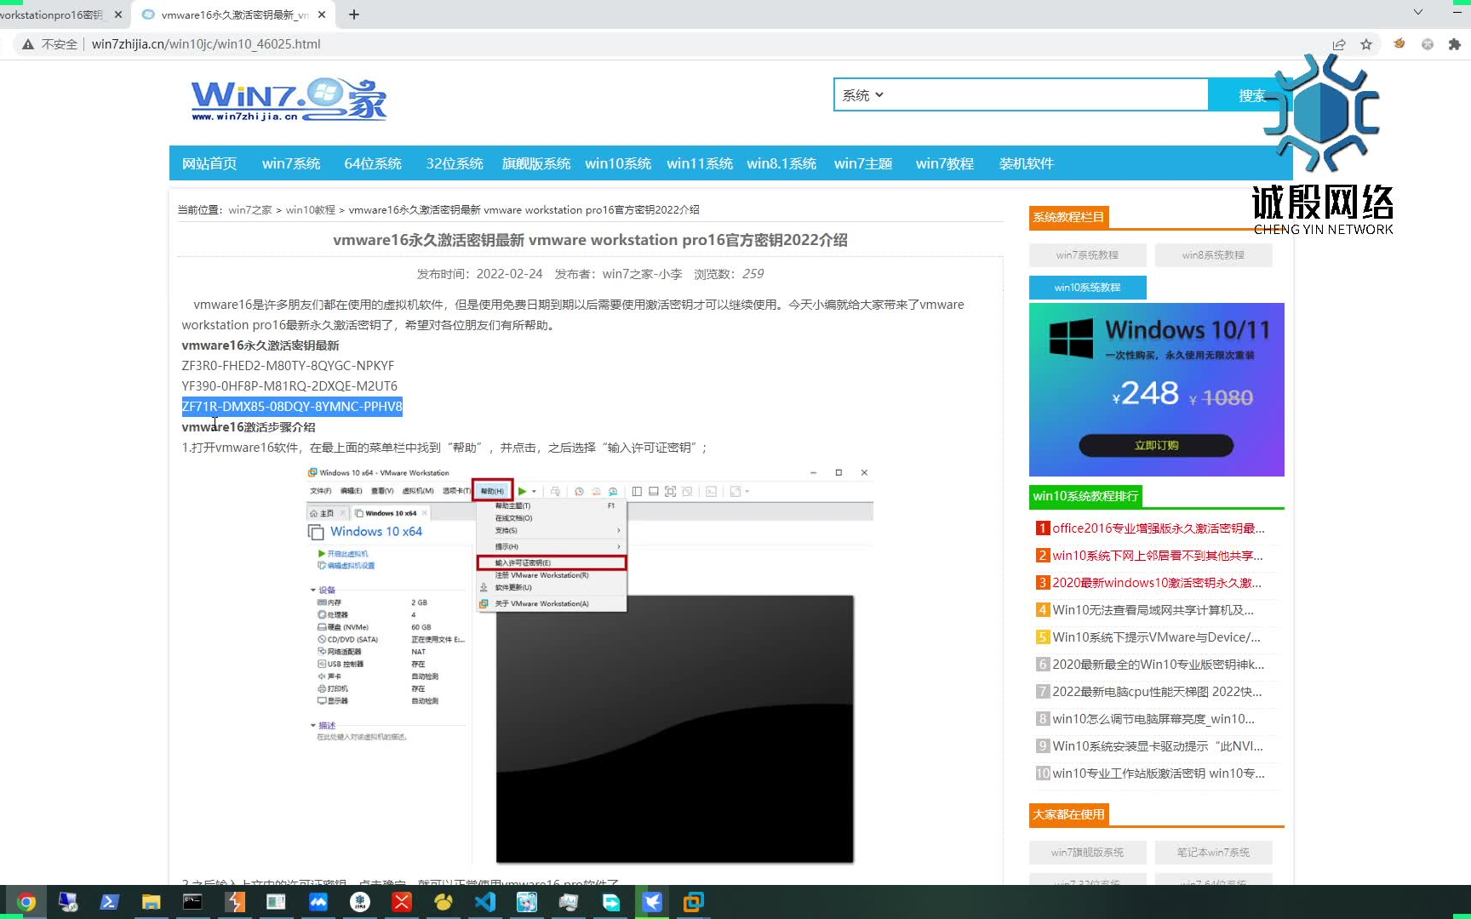Open ranked article win10系统下网上邻居看不到其他共享
The height and width of the screenshot is (919, 1471).
point(1158,556)
